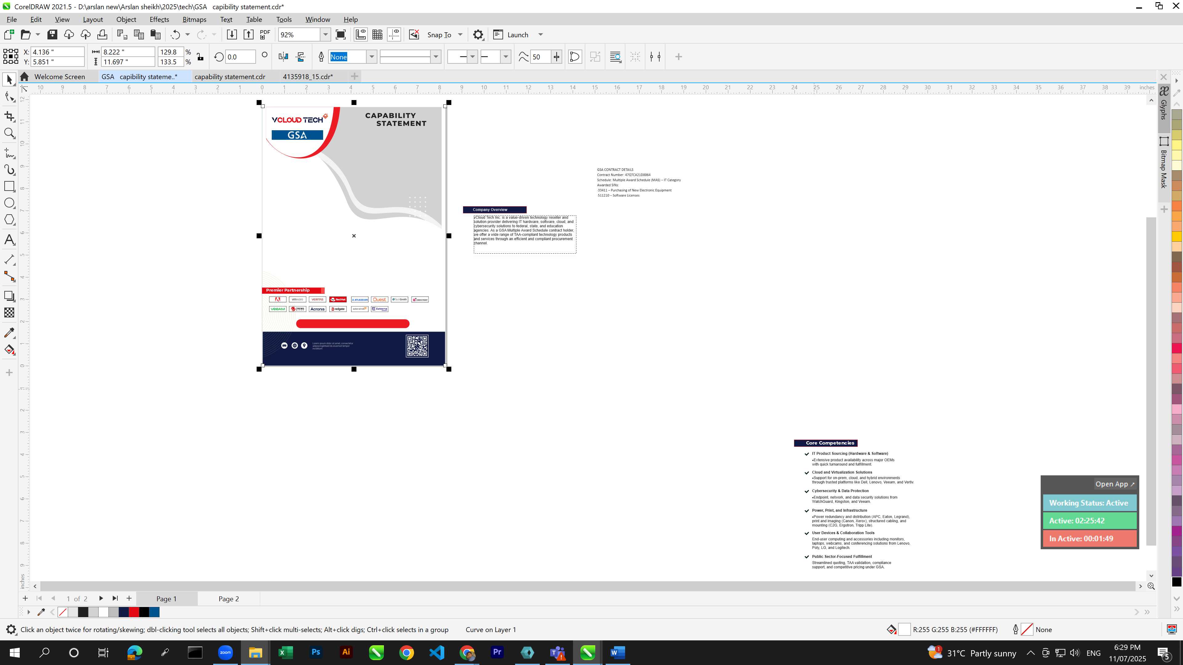Open the outline width dropdown
This screenshot has height=665, width=1183.
coord(372,56)
